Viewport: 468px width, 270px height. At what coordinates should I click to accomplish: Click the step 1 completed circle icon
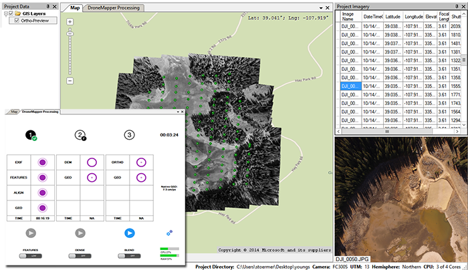[x=31, y=135]
